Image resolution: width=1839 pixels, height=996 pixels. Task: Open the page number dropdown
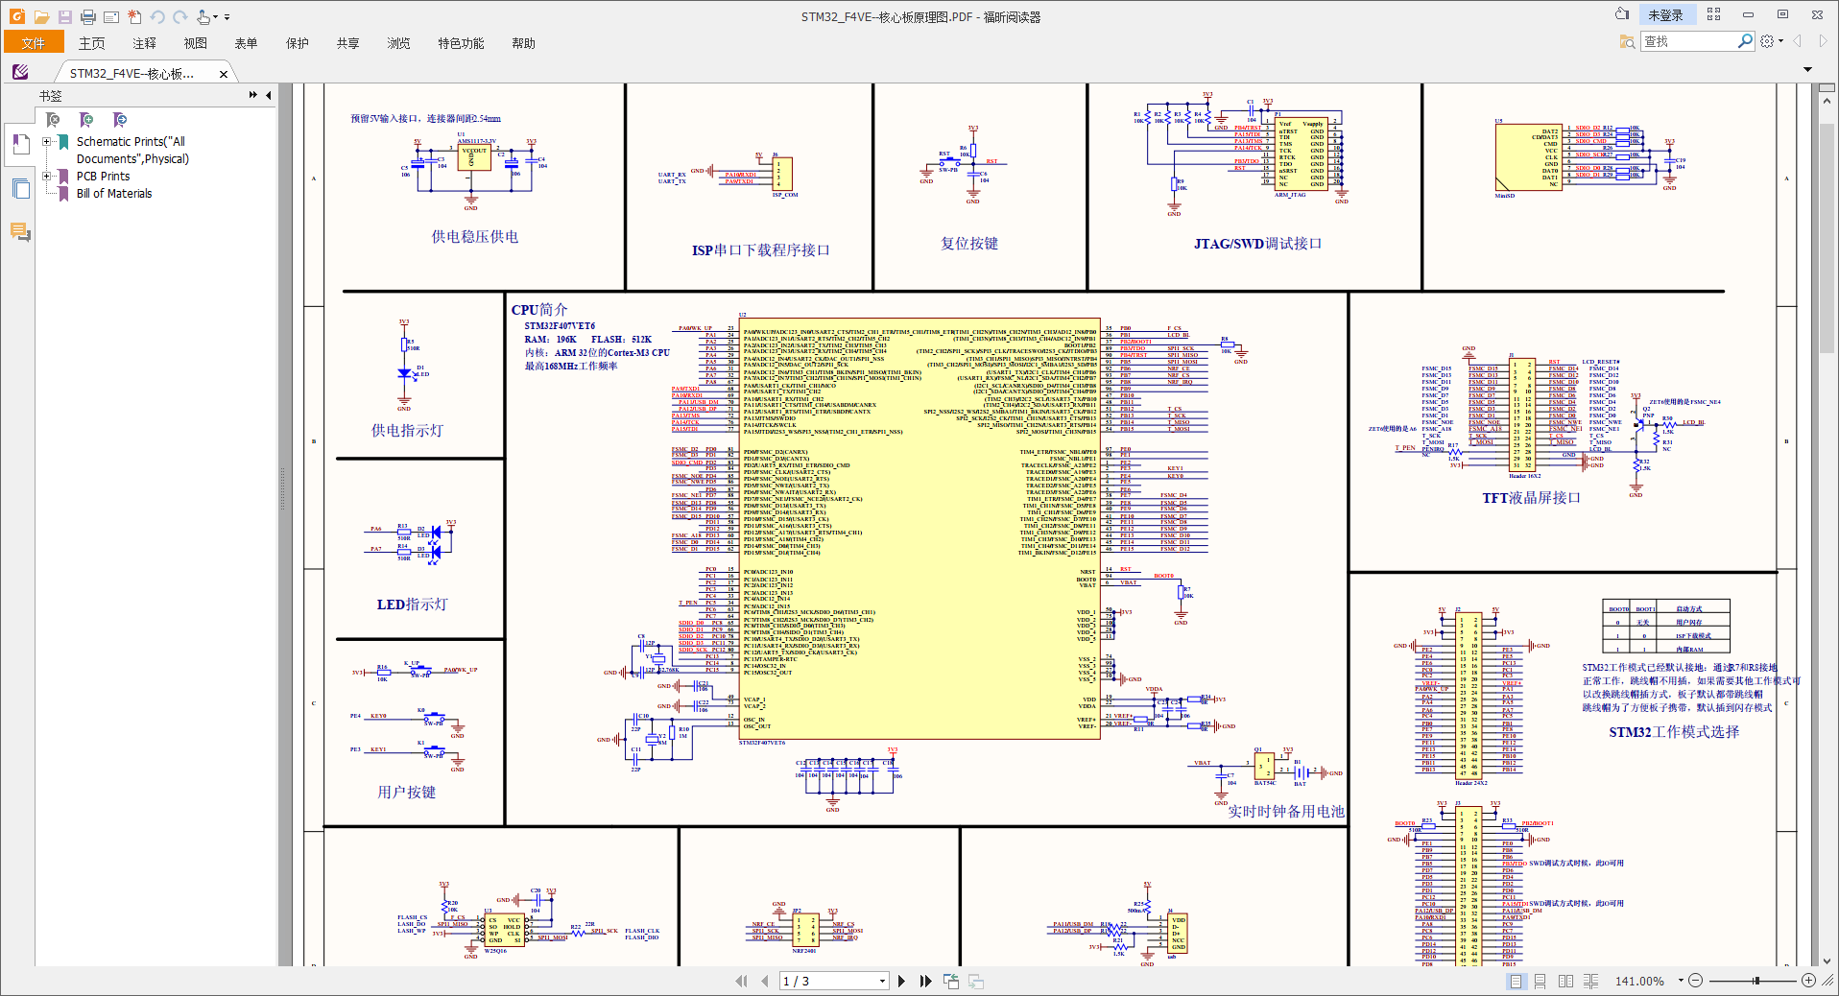point(882,981)
